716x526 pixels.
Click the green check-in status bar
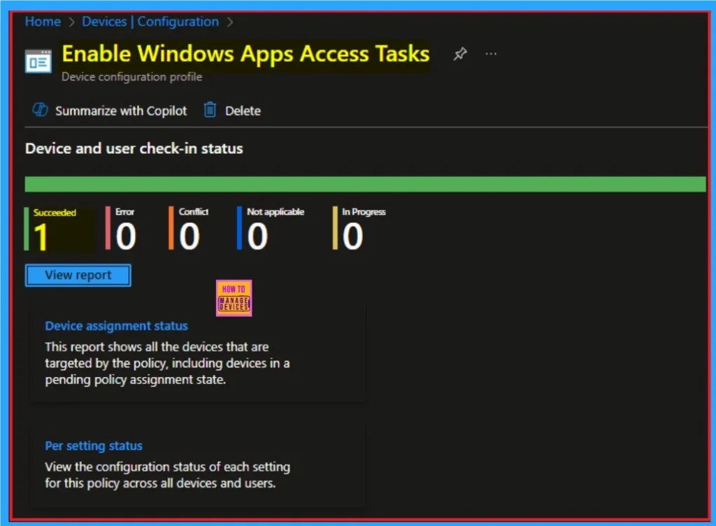[365, 184]
